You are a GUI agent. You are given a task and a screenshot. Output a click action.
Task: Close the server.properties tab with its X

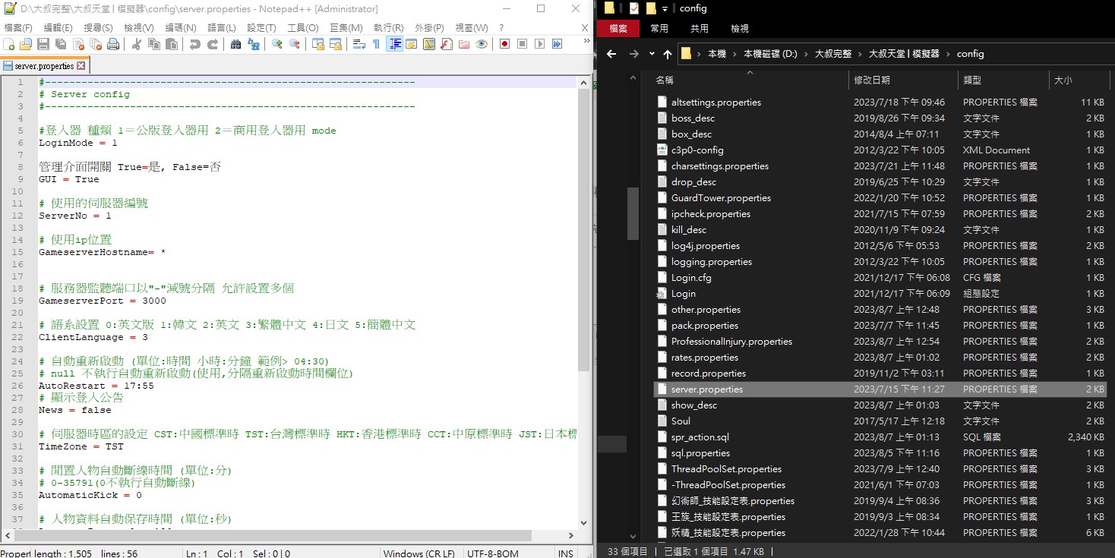81,66
